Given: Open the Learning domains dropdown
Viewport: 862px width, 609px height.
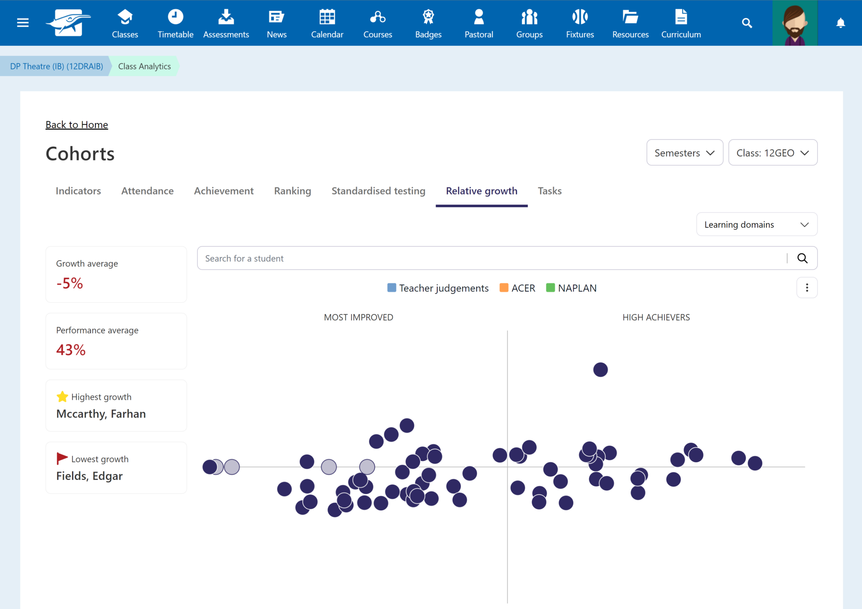Looking at the screenshot, I should [756, 224].
